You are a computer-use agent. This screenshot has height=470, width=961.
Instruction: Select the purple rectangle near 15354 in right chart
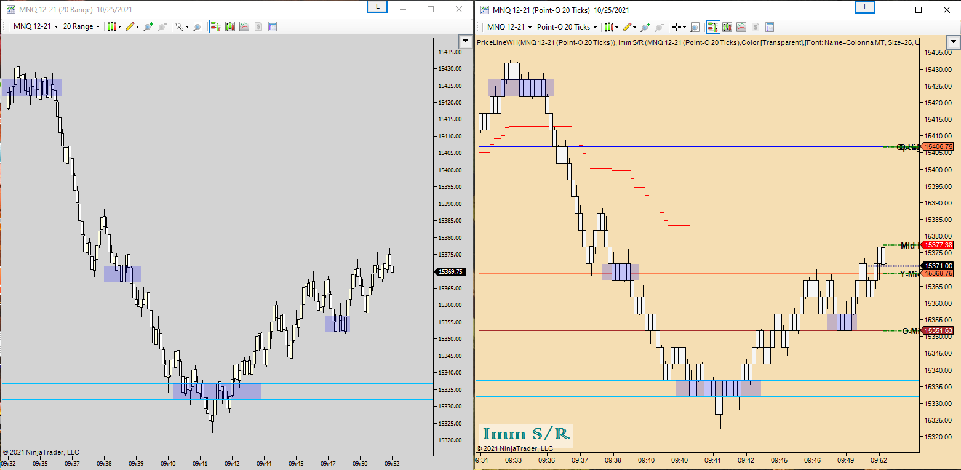coord(842,322)
